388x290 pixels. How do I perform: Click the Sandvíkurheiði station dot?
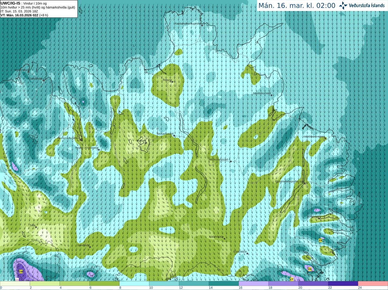271,95
